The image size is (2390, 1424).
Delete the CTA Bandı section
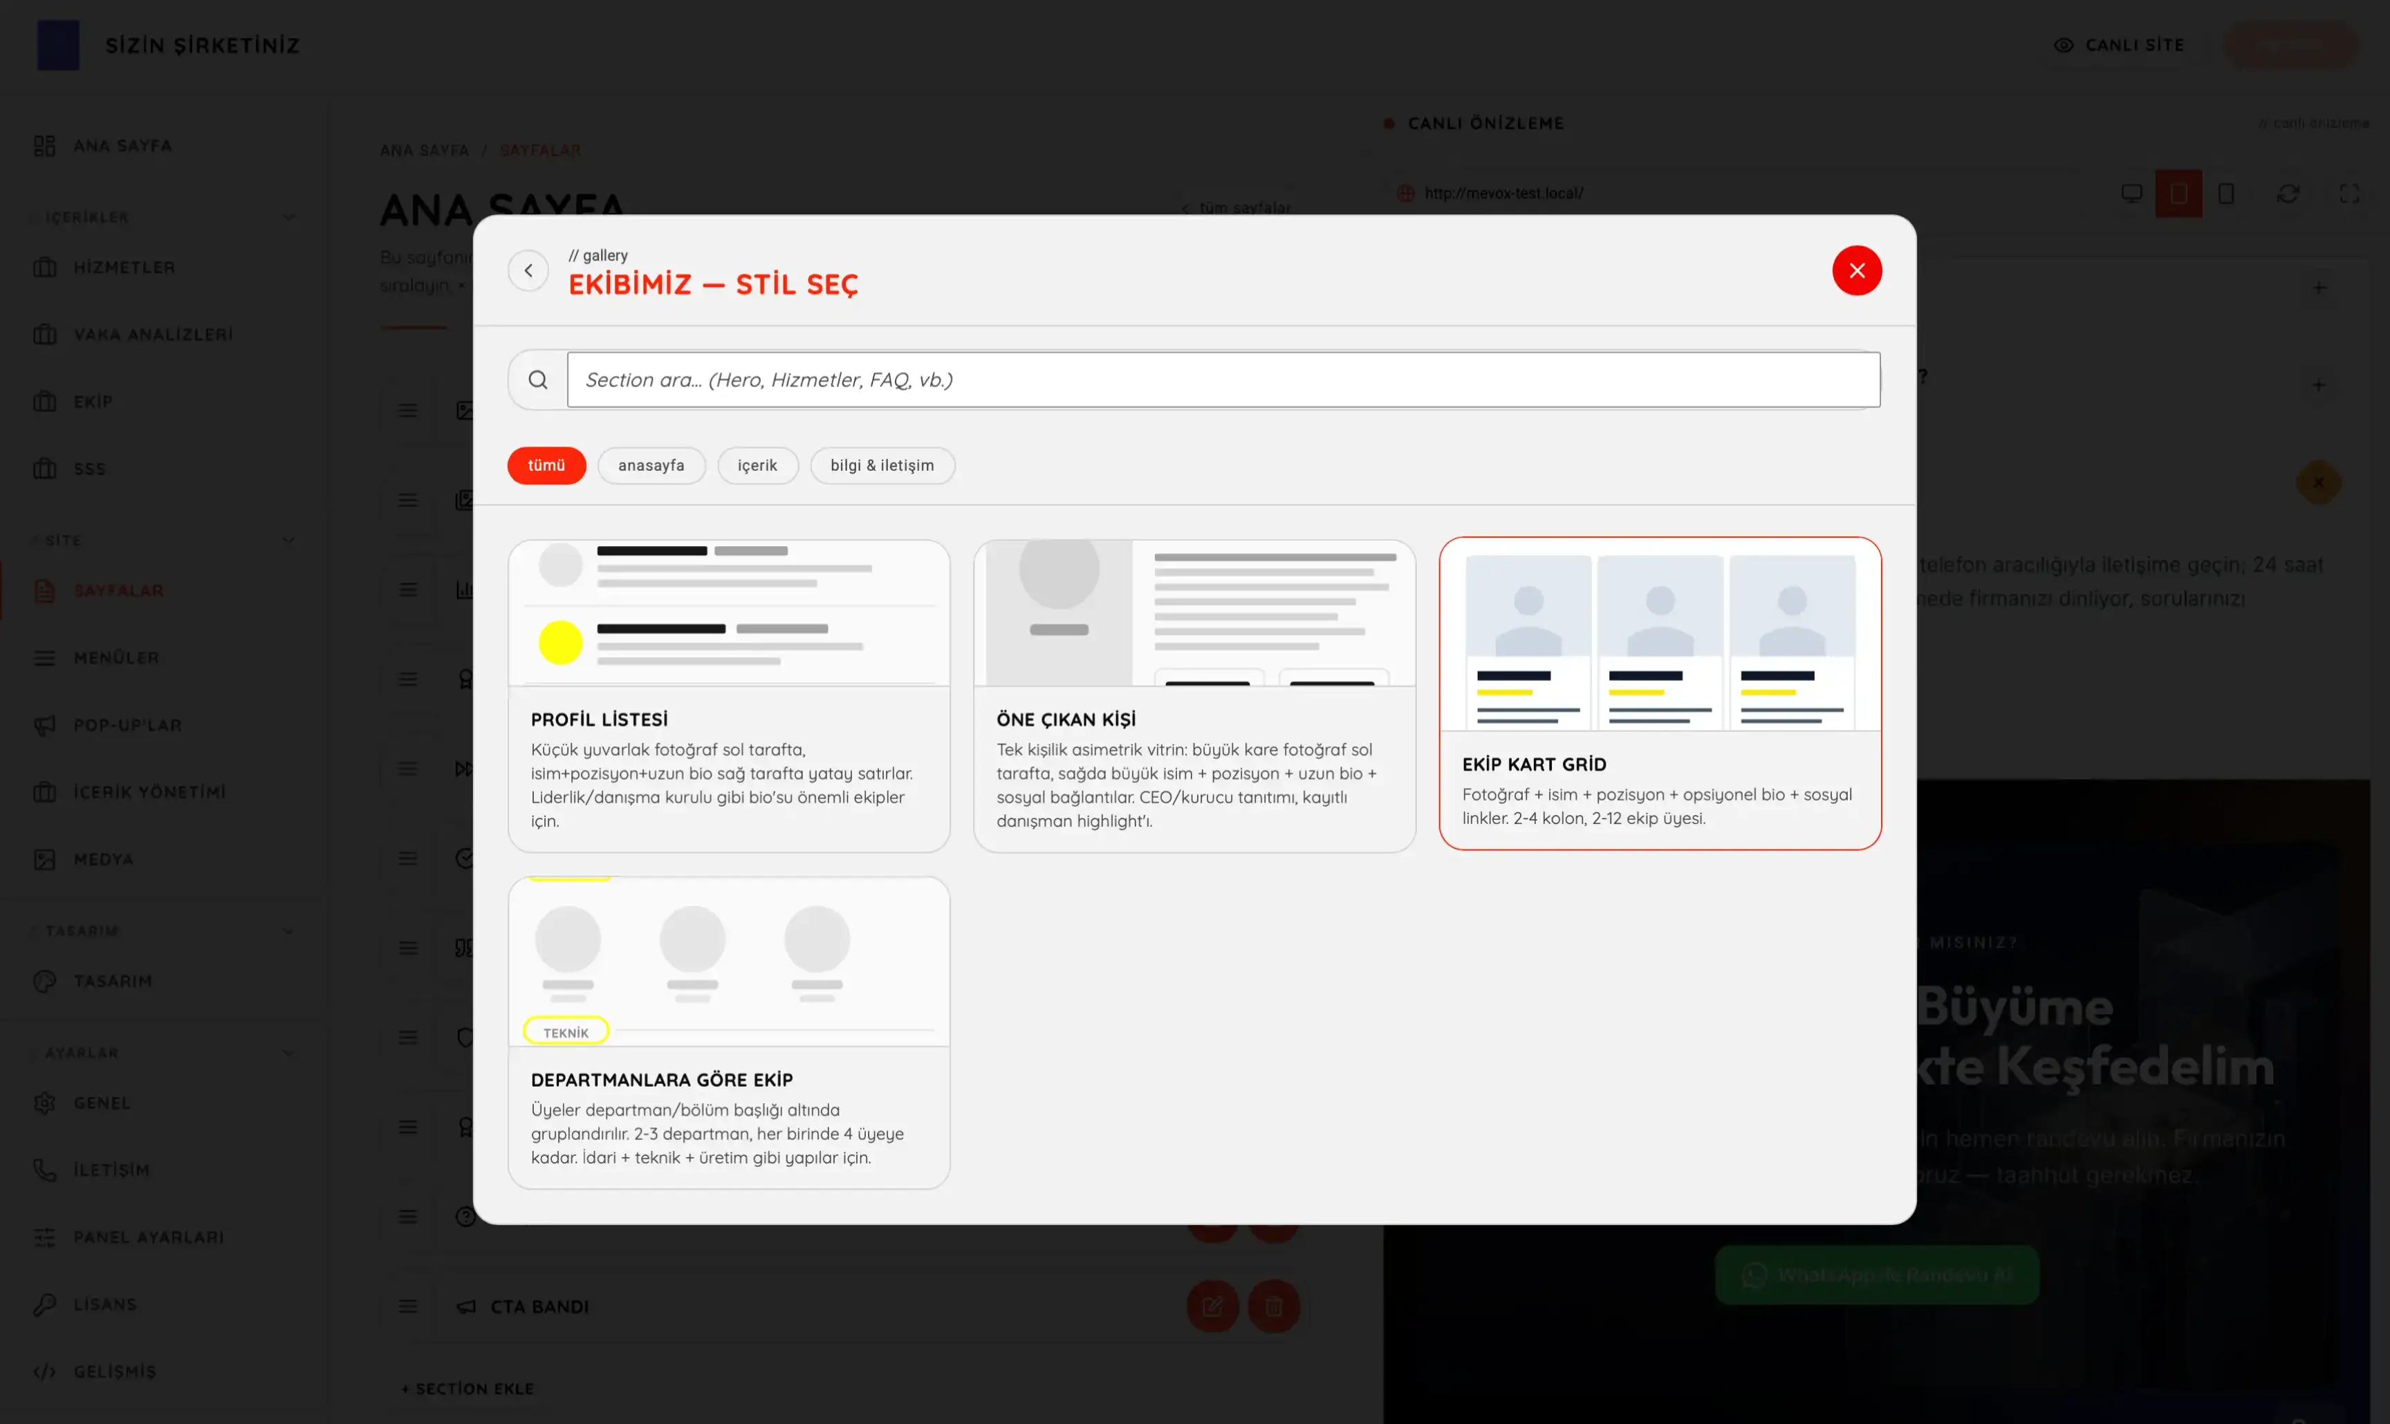tap(1274, 1307)
